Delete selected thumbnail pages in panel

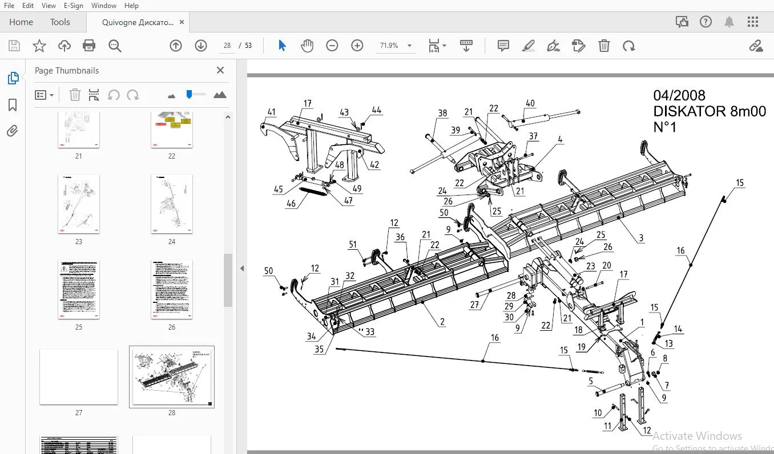75,95
